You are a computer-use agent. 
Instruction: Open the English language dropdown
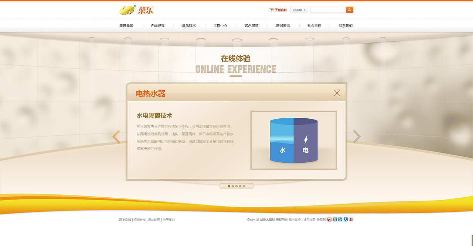(x=299, y=10)
